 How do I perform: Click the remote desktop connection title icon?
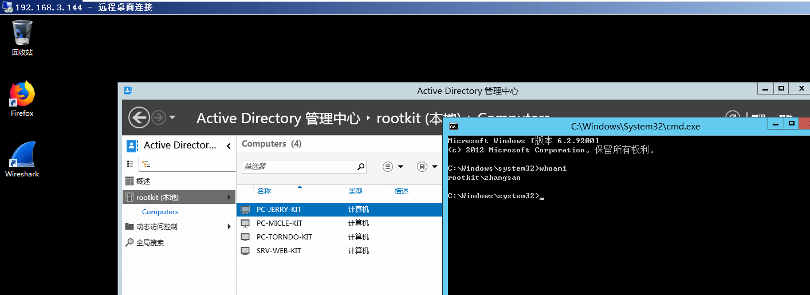coord(6,7)
